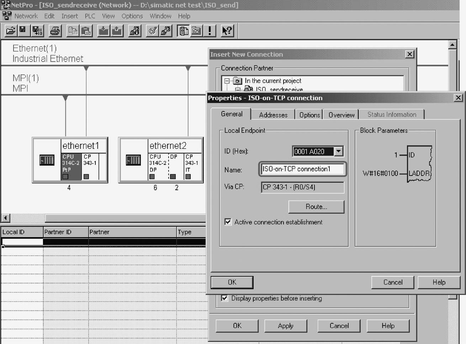Click the Local ID column header

click(x=22, y=232)
